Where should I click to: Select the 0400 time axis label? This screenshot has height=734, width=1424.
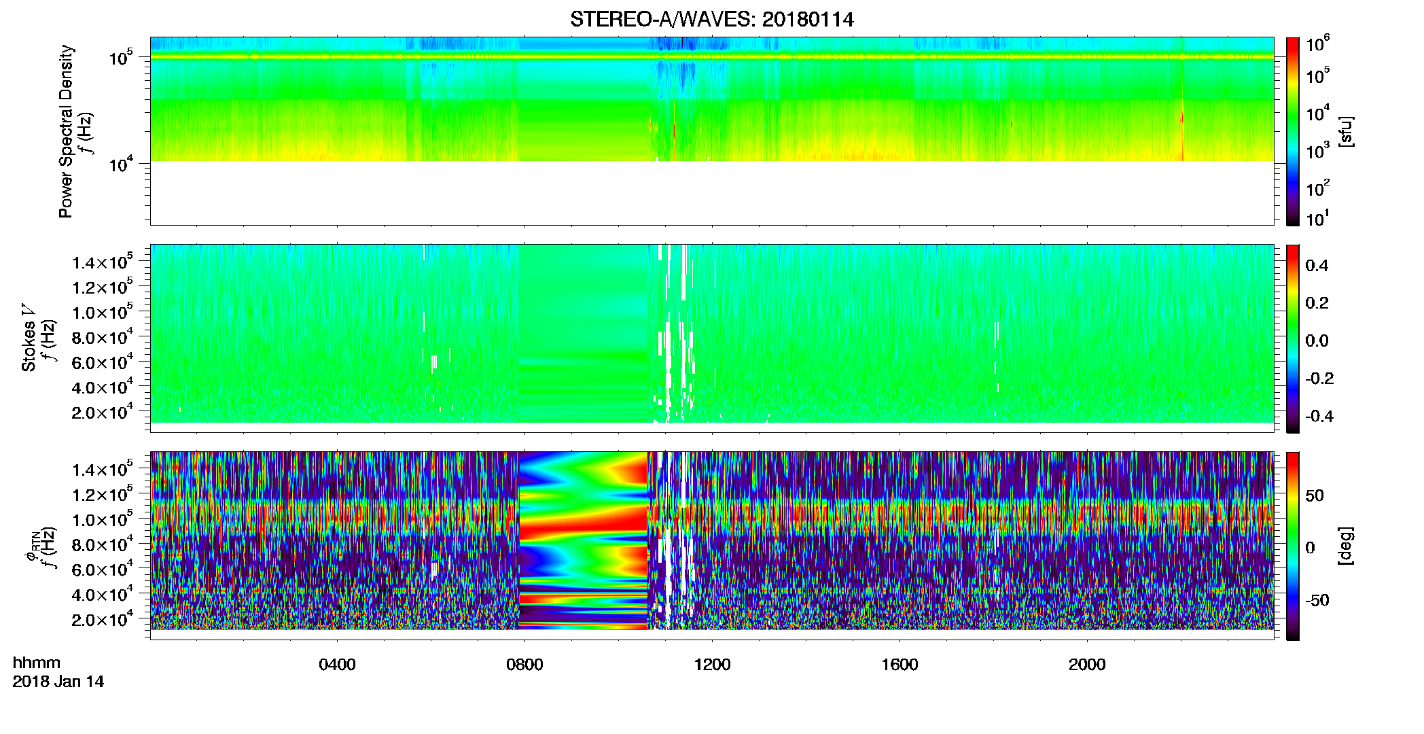pos(337,665)
